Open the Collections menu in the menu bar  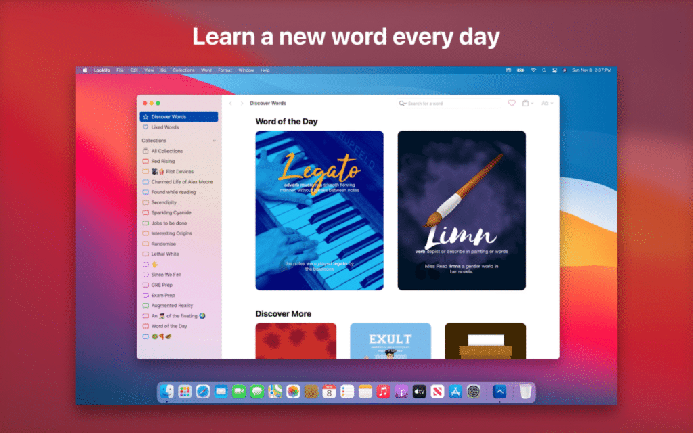coord(183,70)
